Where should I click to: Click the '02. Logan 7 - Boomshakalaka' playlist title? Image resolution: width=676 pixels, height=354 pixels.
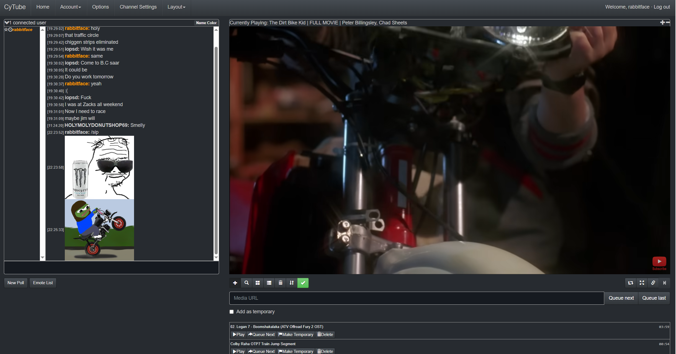(277, 327)
